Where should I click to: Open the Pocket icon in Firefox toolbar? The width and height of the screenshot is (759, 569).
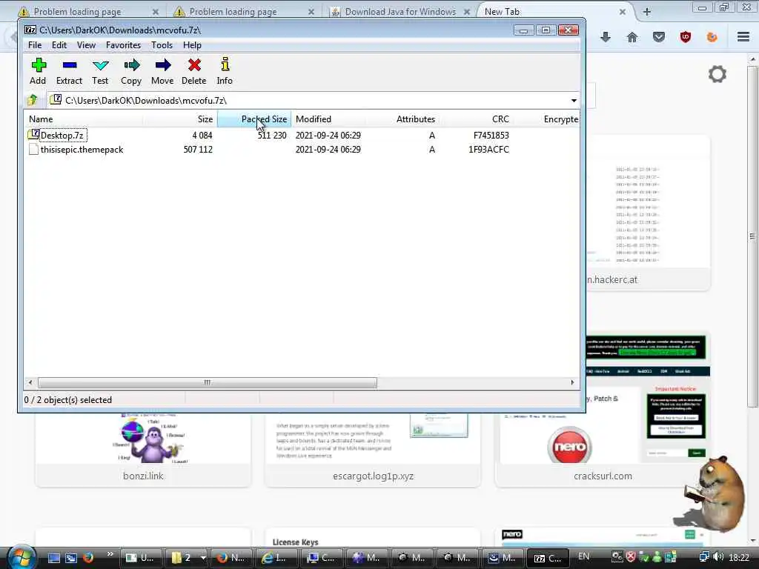click(x=659, y=37)
